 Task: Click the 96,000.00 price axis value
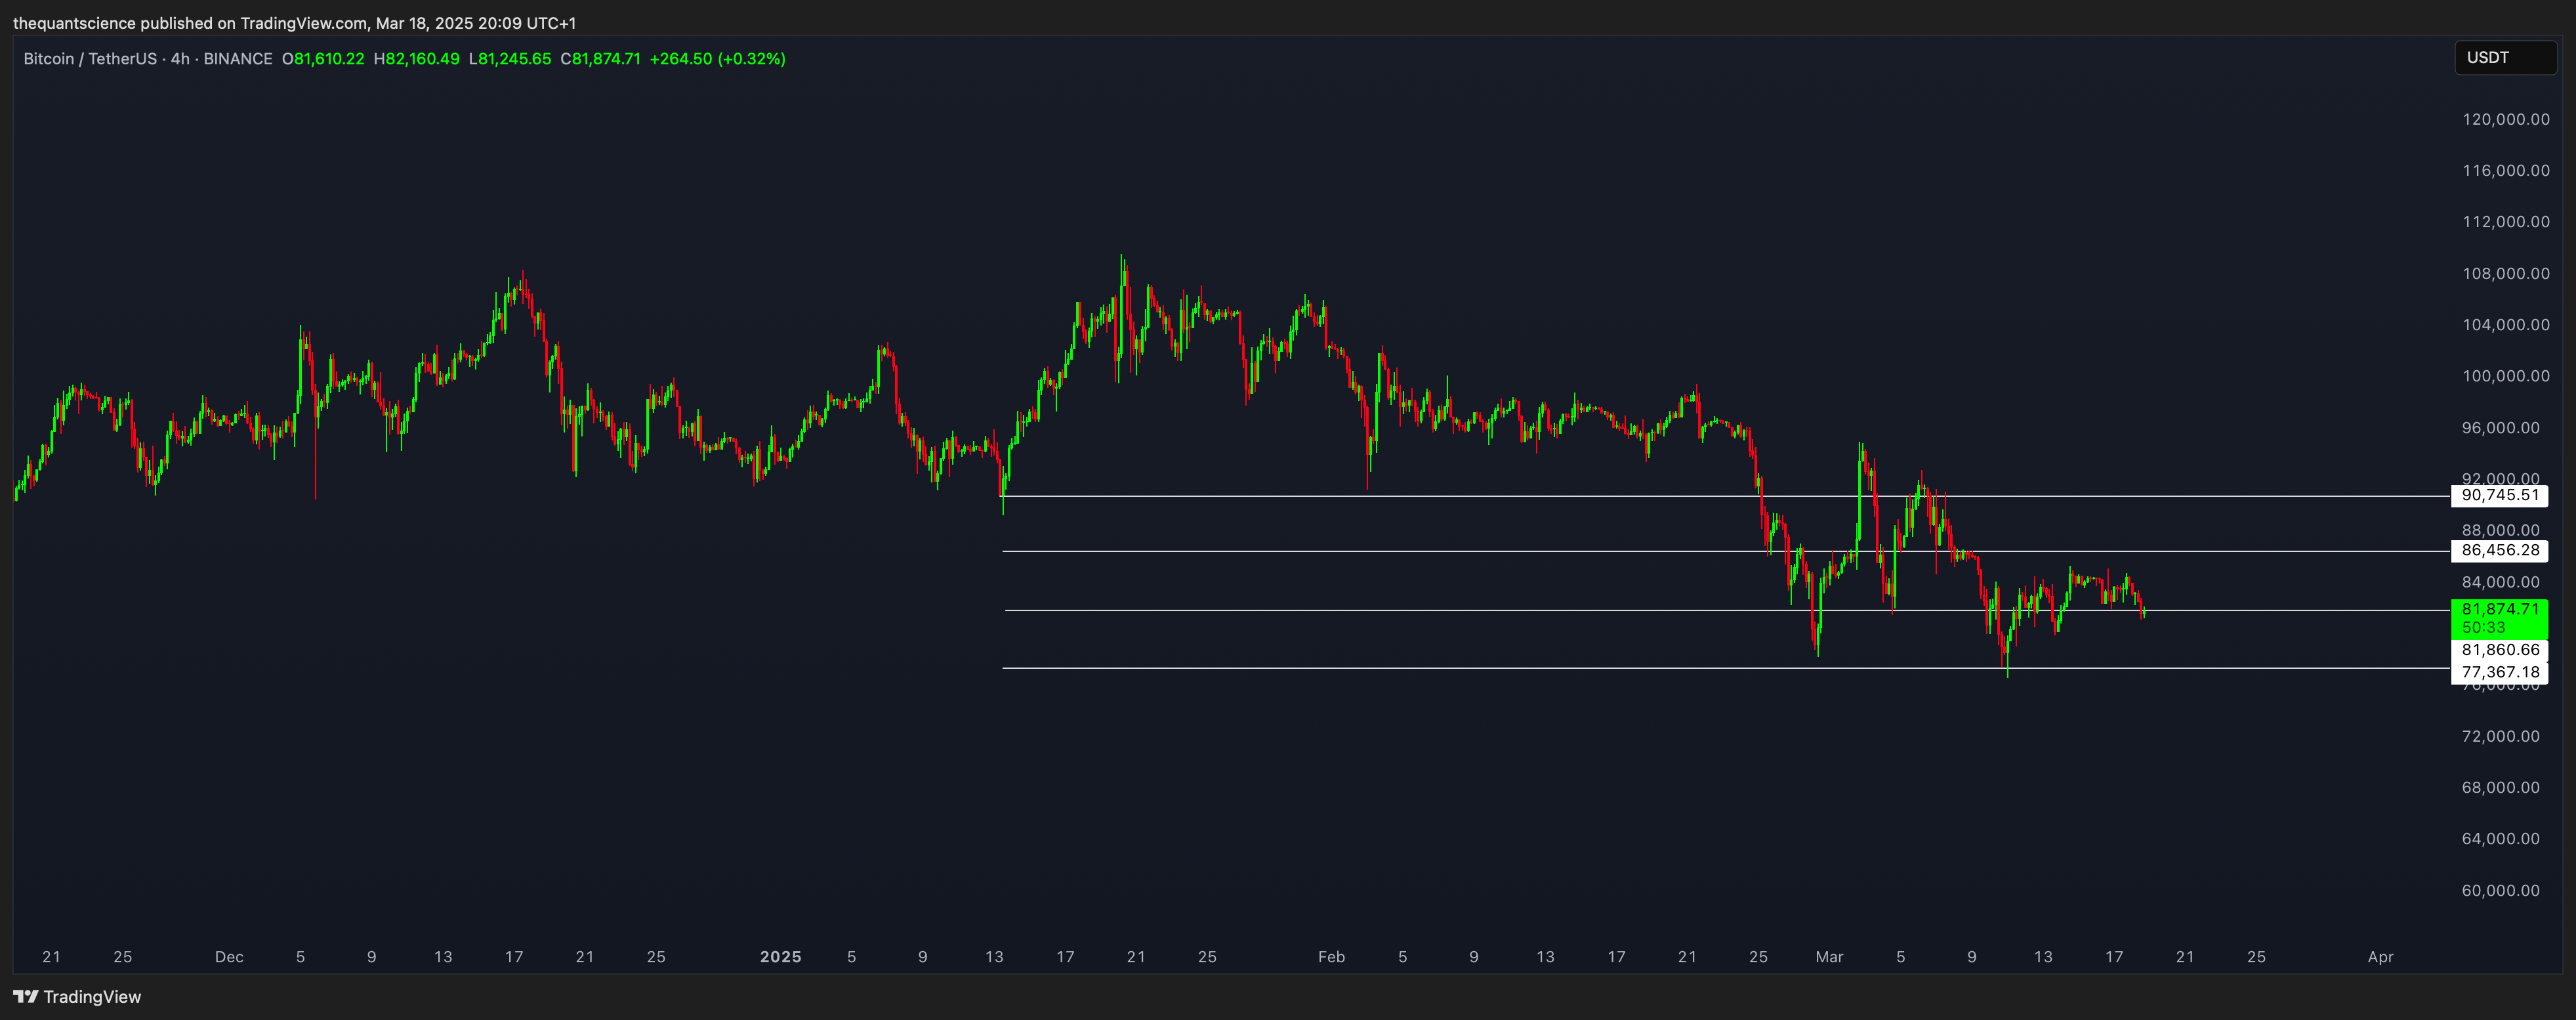[x=2500, y=428]
